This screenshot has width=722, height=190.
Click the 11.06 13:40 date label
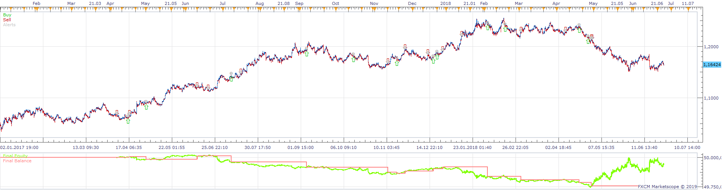pos(644,147)
